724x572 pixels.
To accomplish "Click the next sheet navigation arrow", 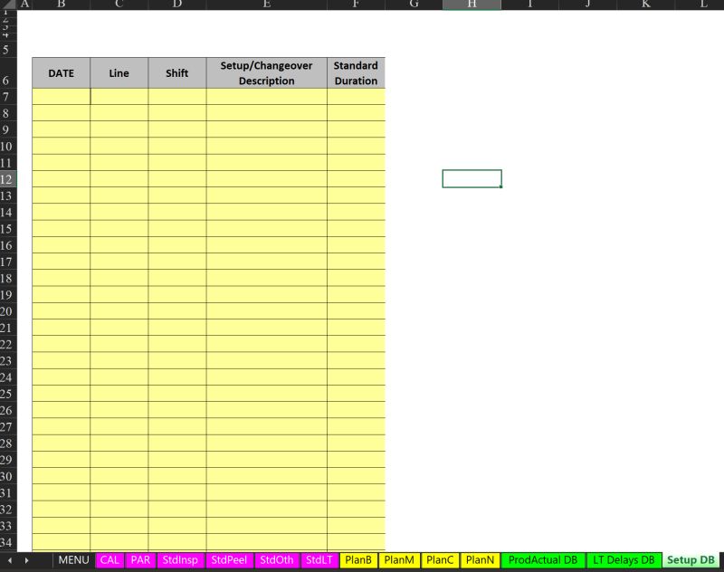I will (x=27, y=559).
